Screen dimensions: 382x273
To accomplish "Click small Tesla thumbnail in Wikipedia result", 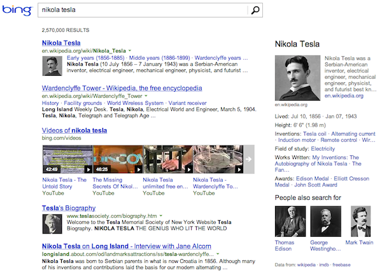I will (52, 66).
